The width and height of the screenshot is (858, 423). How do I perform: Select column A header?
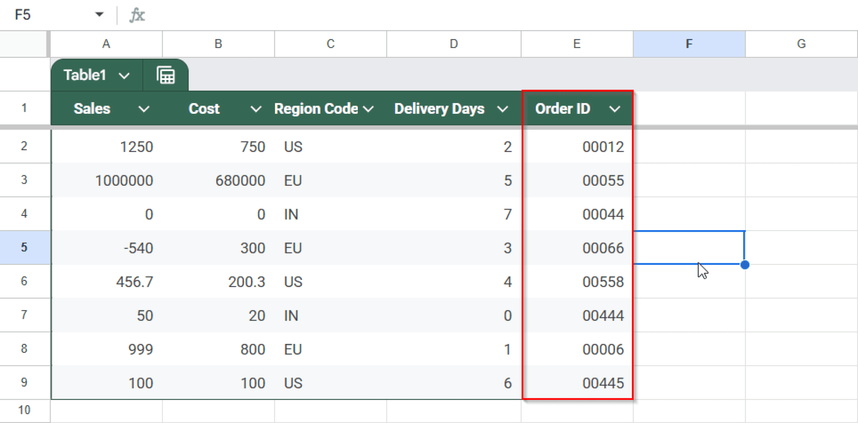(x=106, y=44)
